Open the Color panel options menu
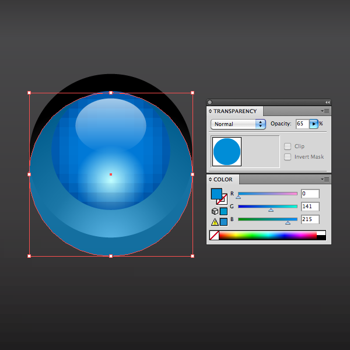Screen dimensions: 350x350 325,179
